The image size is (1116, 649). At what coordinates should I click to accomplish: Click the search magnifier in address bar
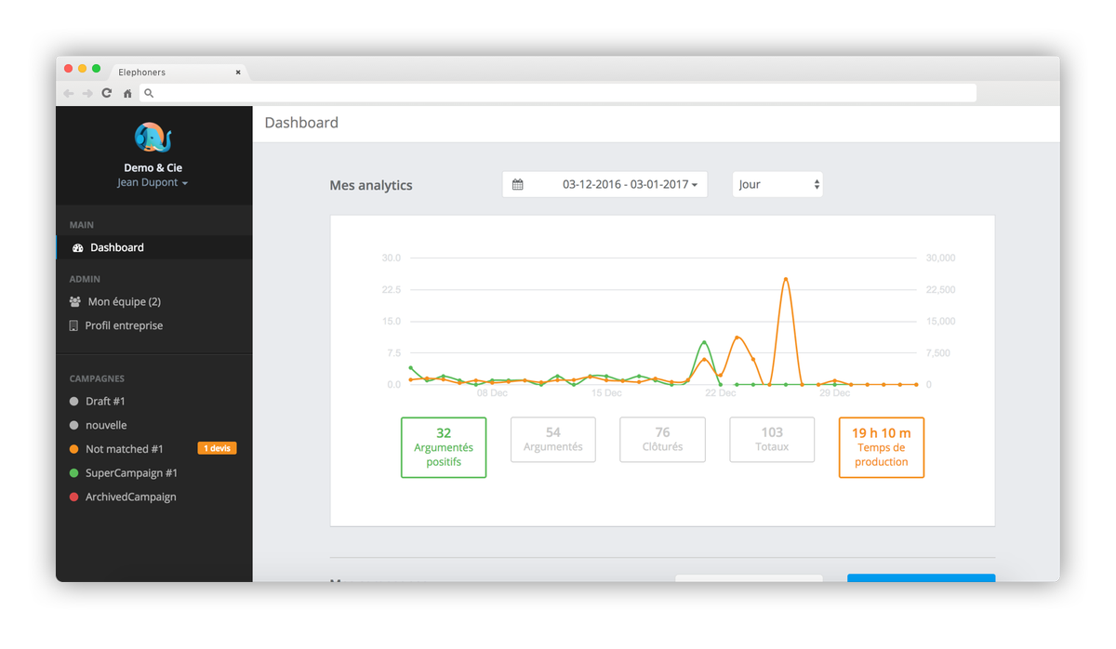click(x=149, y=93)
